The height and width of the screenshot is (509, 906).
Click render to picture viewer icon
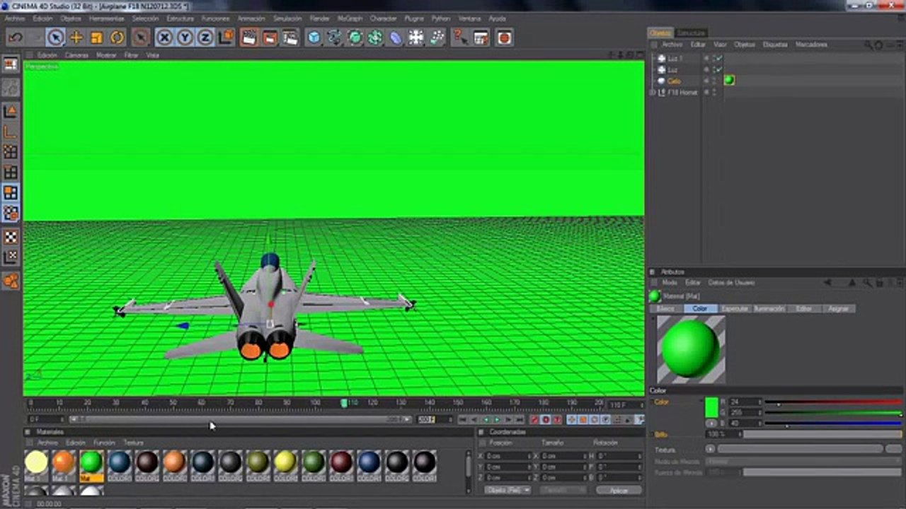[270, 37]
